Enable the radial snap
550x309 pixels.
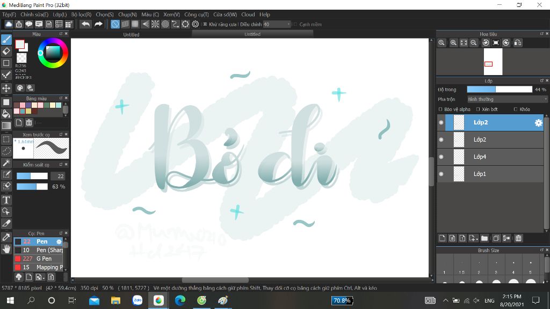(155, 24)
